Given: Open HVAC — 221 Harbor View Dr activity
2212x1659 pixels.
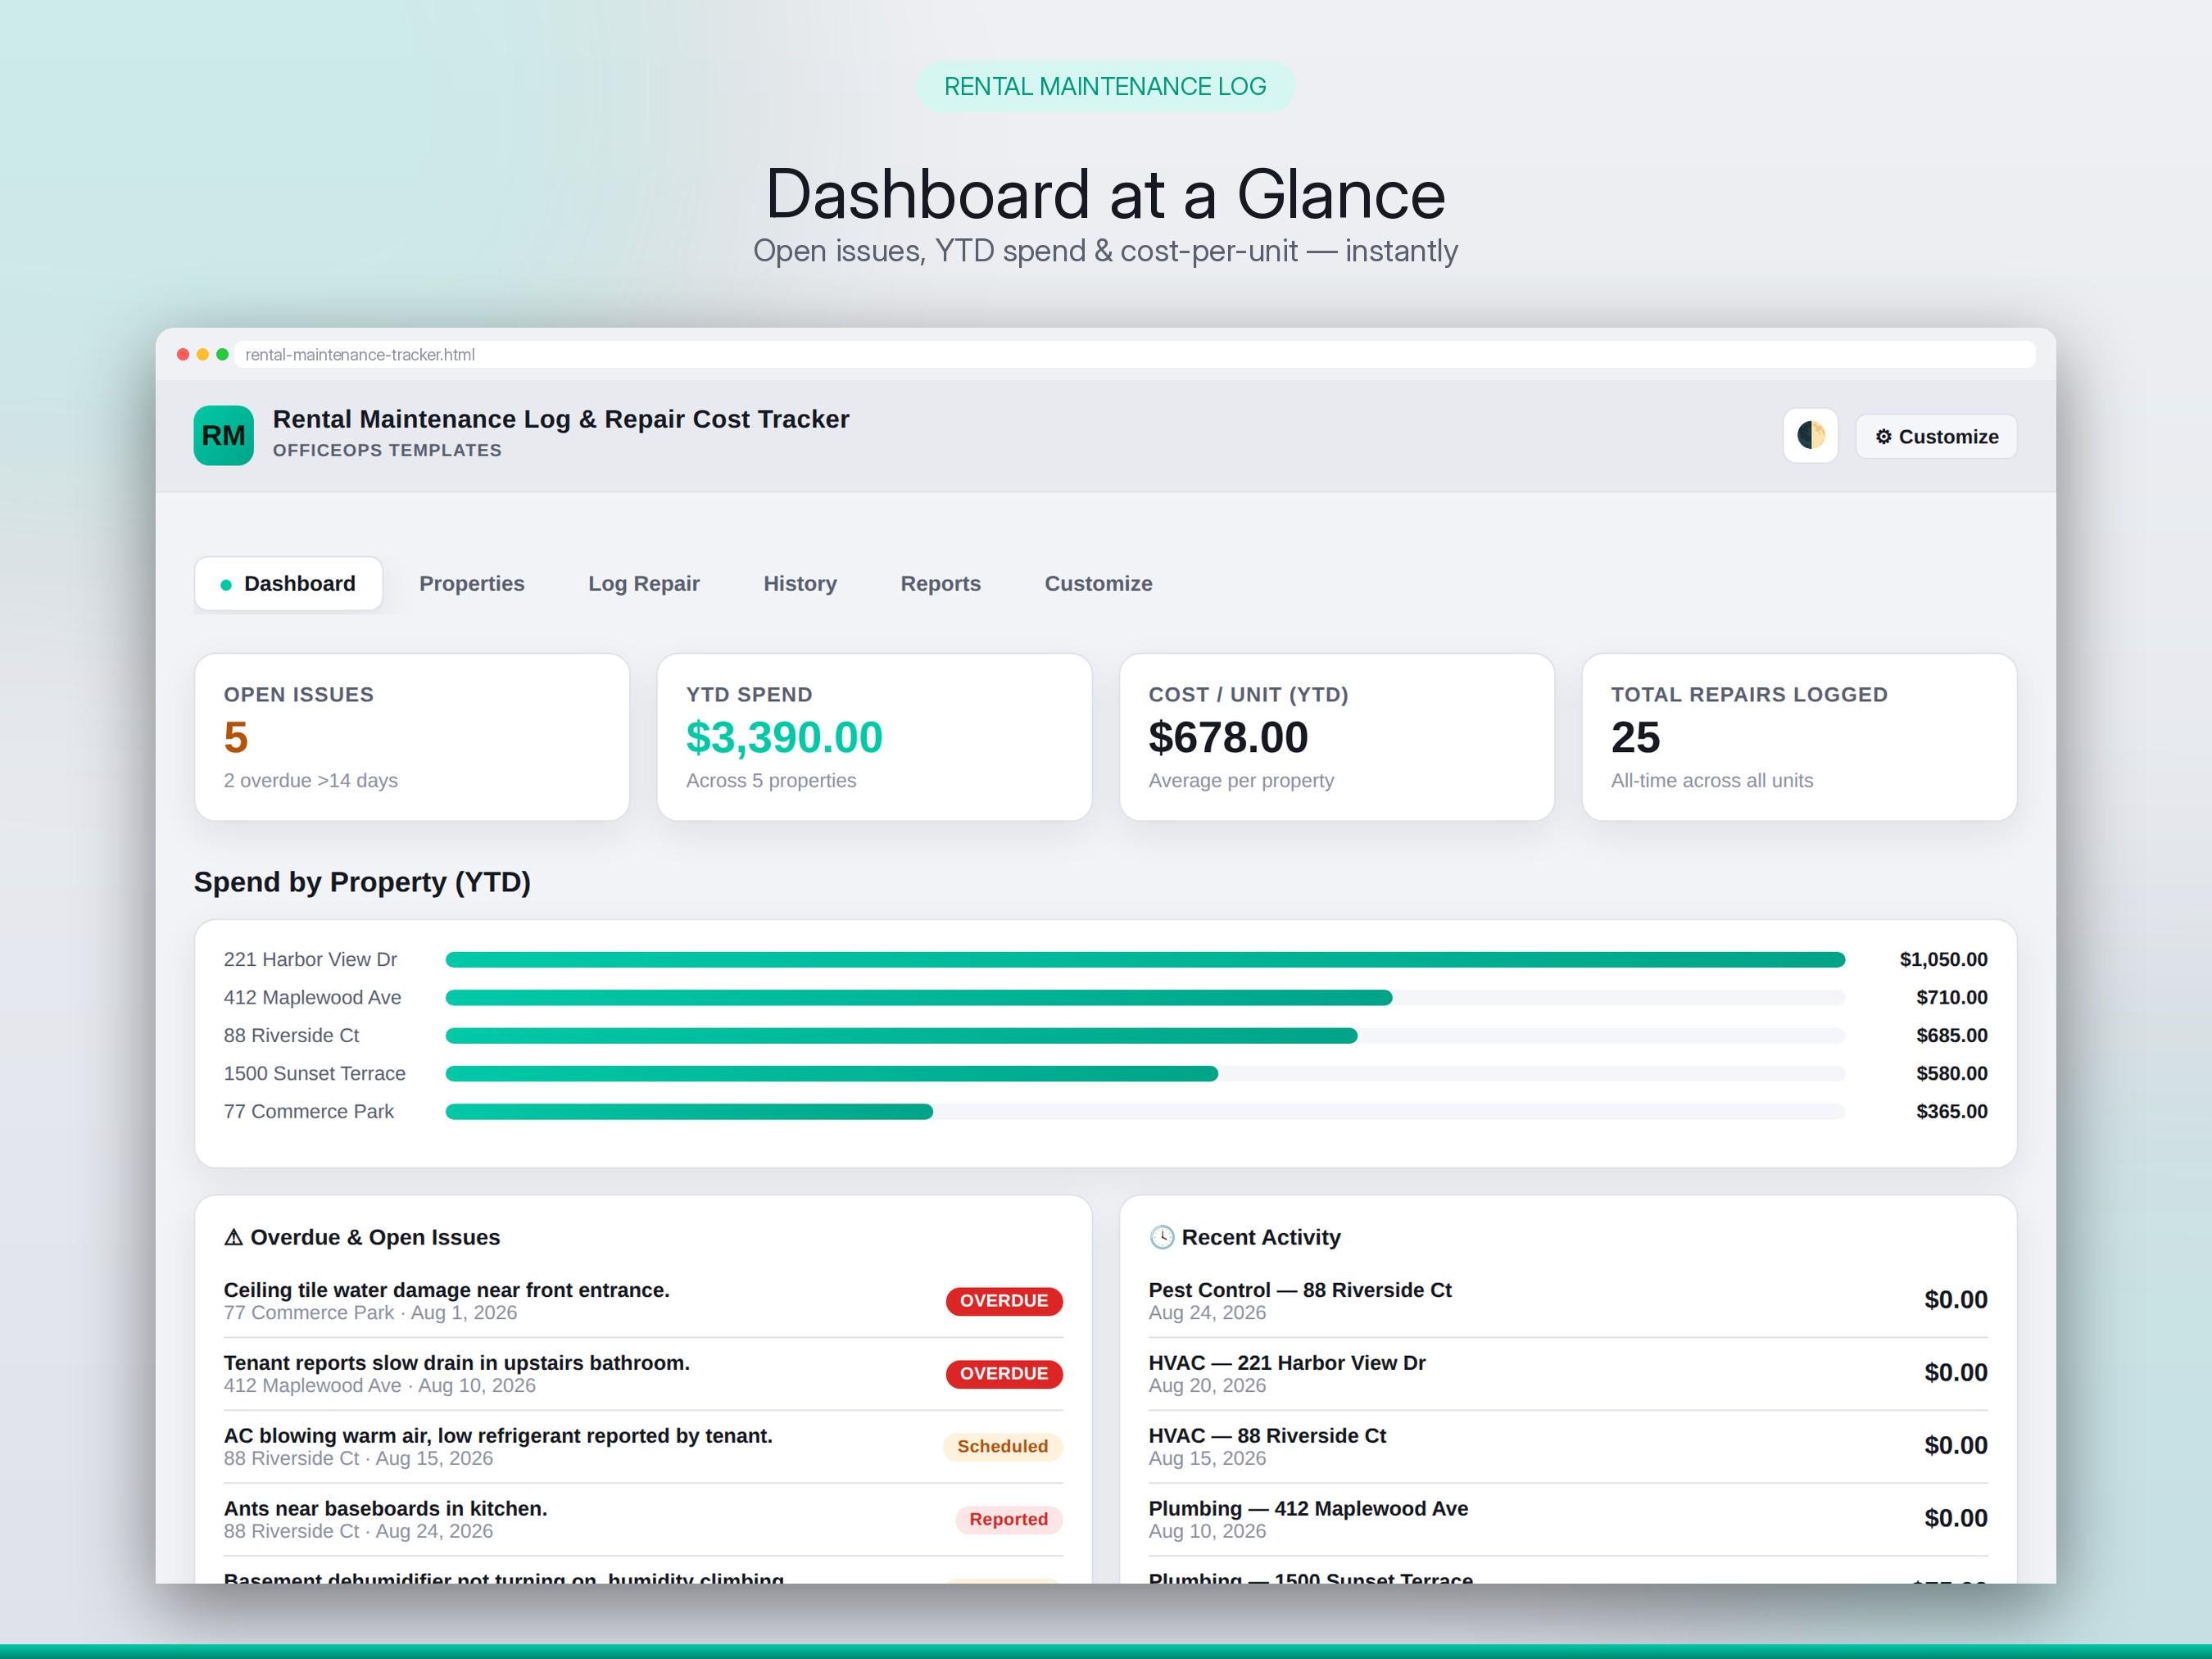Looking at the screenshot, I should pos(1568,1374).
